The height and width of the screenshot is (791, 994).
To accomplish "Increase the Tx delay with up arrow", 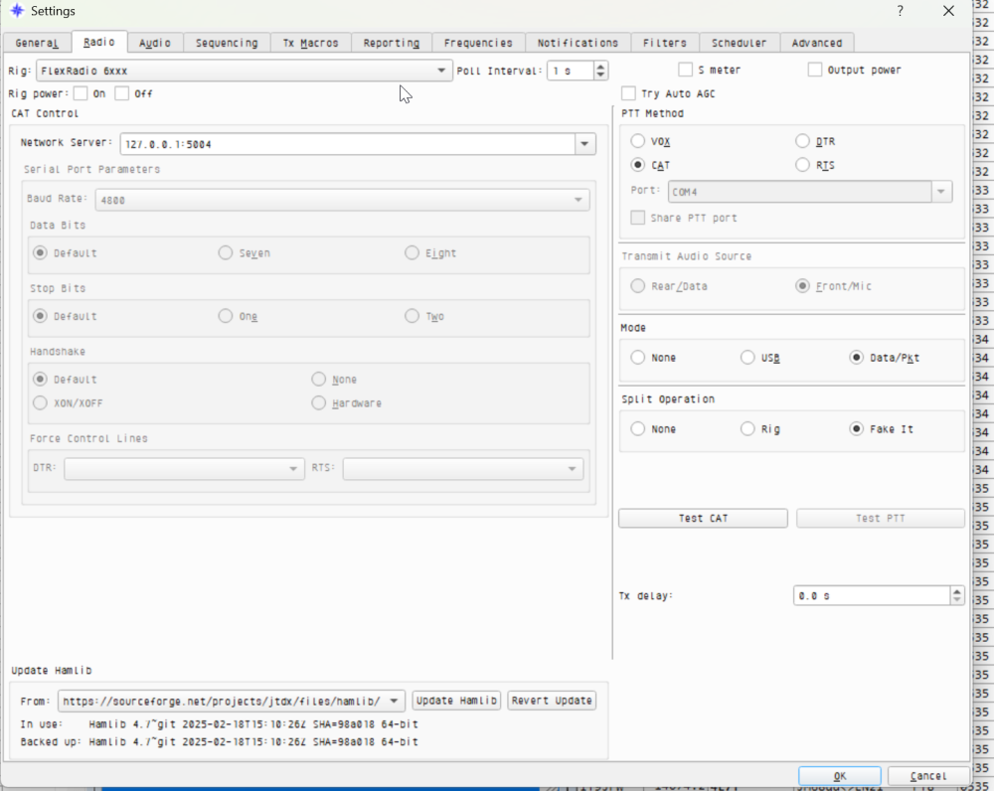I will tap(957, 591).
